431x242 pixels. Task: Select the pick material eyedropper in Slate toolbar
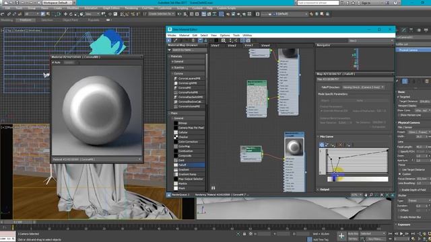click(x=175, y=40)
